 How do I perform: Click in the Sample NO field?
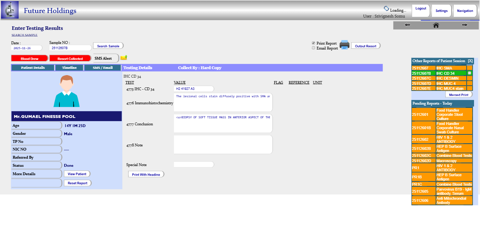click(x=70, y=48)
